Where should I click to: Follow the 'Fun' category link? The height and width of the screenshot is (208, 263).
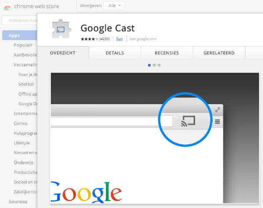(119, 39)
